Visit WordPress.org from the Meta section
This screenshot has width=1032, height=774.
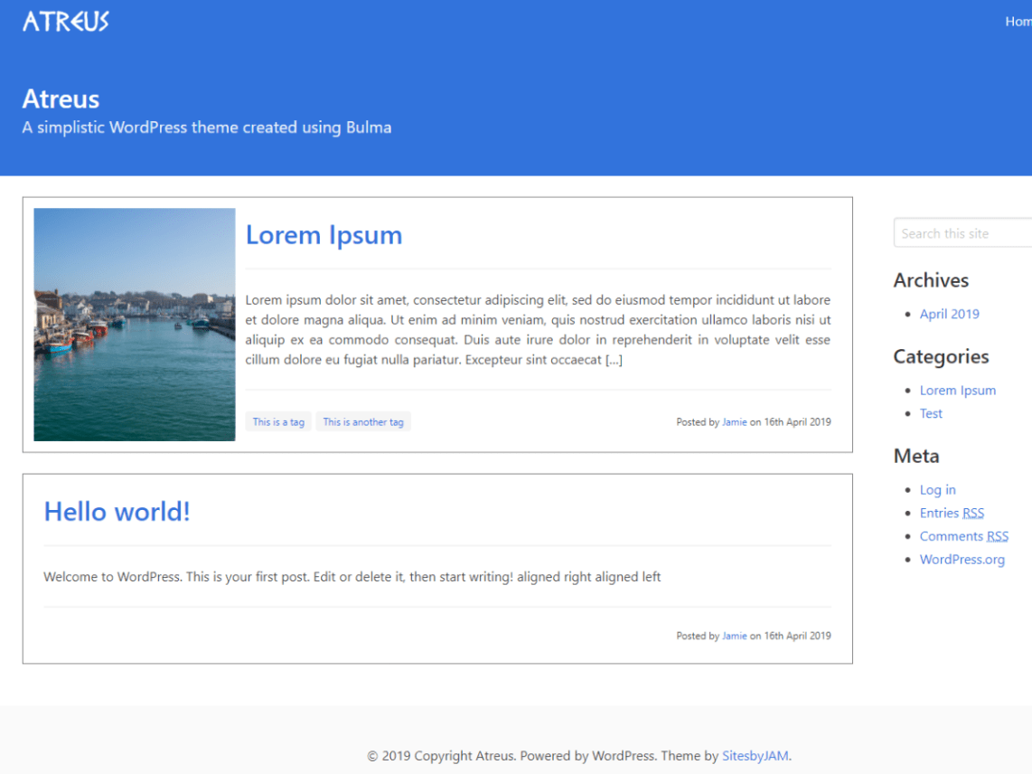(x=962, y=559)
